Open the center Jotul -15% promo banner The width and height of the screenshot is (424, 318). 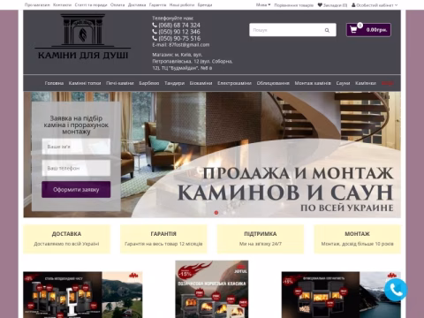pos(212,289)
